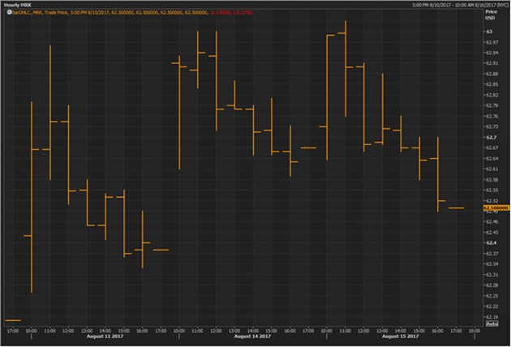Click the 62.4 price level on axis

491,242
